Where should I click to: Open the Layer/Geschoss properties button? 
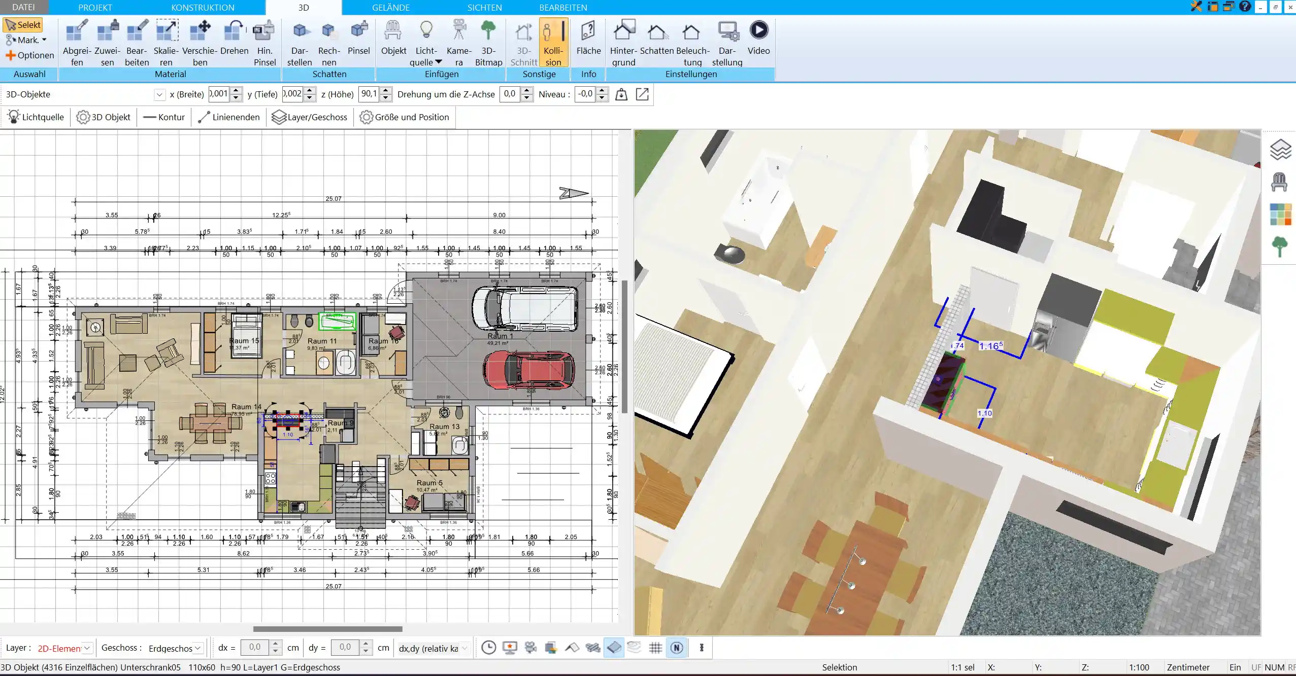coord(310,117)
